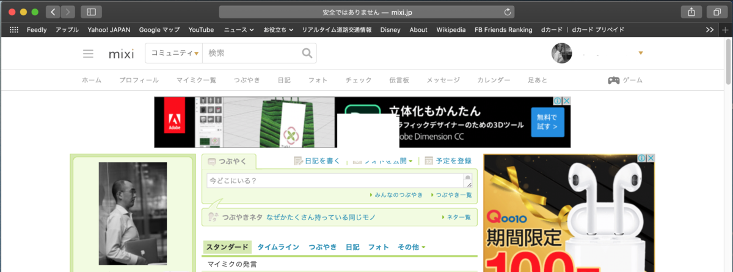Screen dimensions: 733x272
Task: Click the Adobe ad info icon
Action: (558, 101)
